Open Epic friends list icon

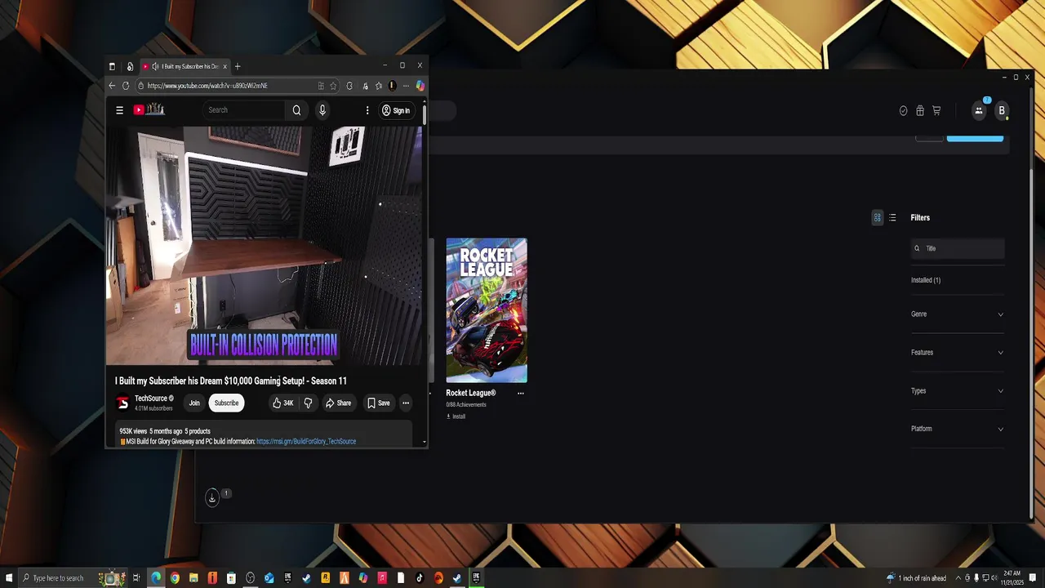point(979,111)
